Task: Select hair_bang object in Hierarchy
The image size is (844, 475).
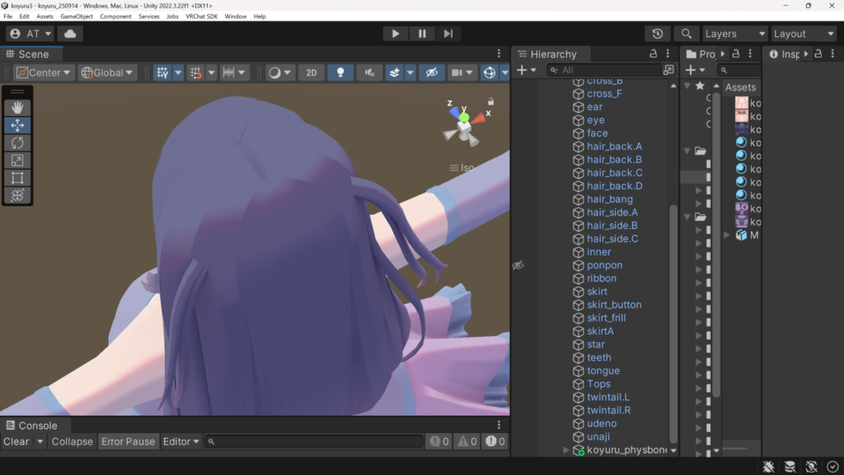Action: click(x=609, y=199)
